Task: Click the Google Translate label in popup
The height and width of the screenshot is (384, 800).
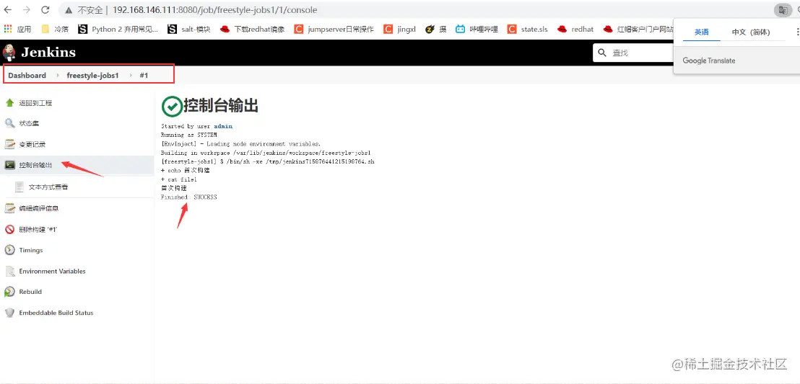Action: point(709,61)
